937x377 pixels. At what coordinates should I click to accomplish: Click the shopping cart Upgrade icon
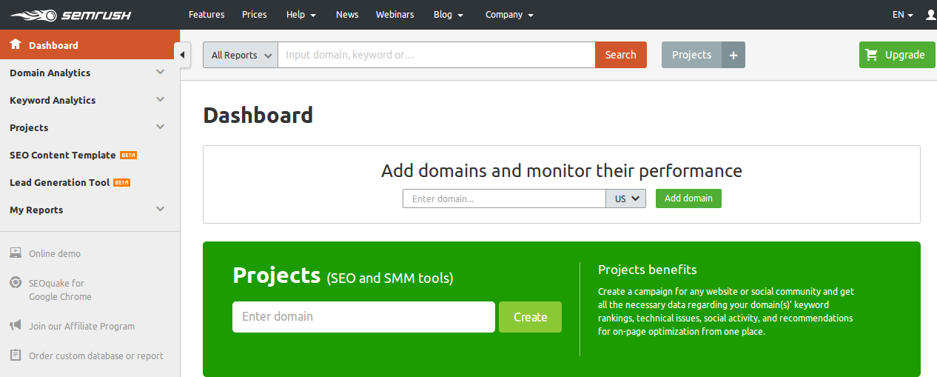pyautogui.click(x=871, y=55)
